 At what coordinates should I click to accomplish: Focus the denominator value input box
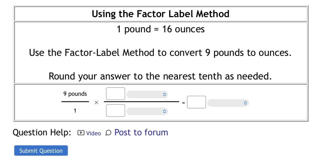[x=116, y=110]
